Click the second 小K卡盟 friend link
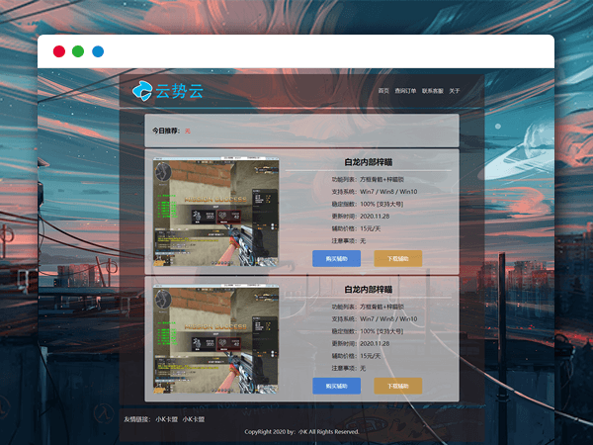 [193, 419]
